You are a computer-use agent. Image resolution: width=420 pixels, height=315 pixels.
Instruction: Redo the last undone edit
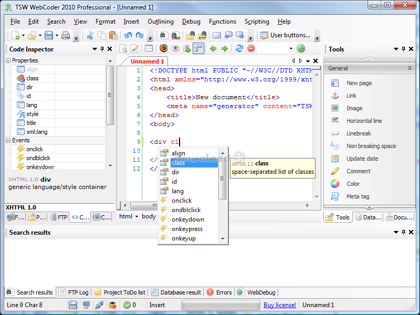click(140, 35)
